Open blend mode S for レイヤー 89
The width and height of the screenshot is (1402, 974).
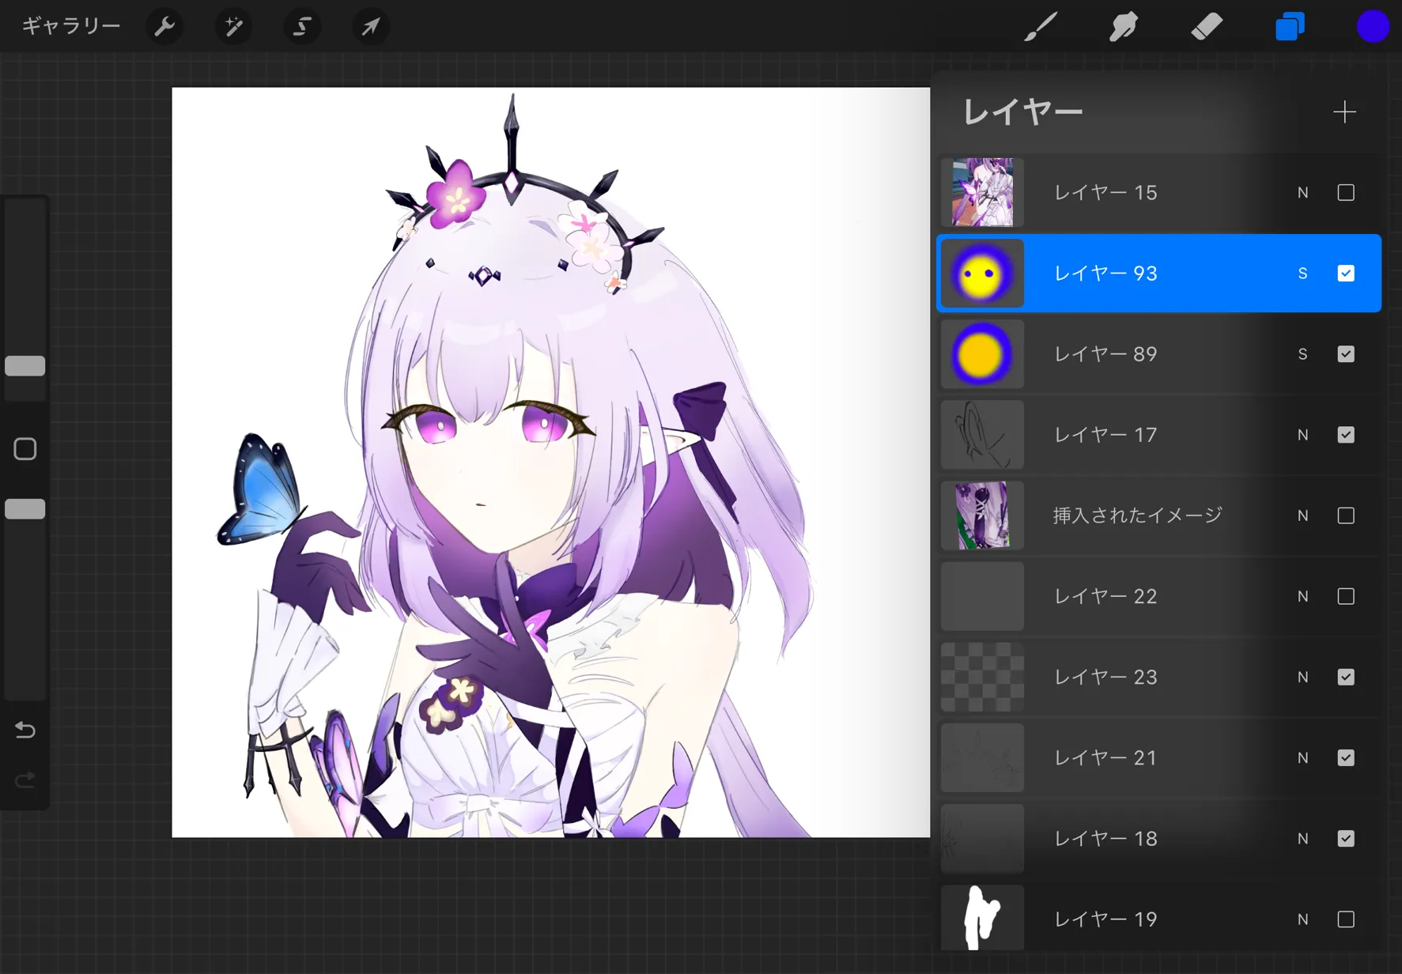1303,354
